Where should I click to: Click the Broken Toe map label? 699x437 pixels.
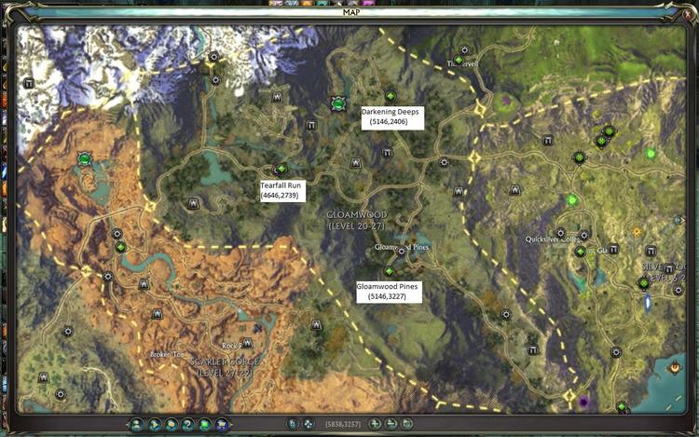(167, 354)
